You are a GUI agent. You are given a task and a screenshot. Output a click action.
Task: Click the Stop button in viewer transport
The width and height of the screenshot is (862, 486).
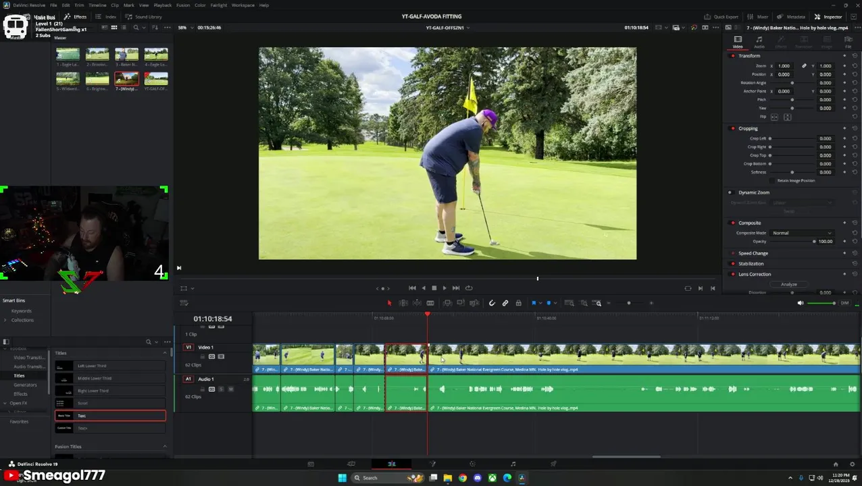[x=434, y=288]
